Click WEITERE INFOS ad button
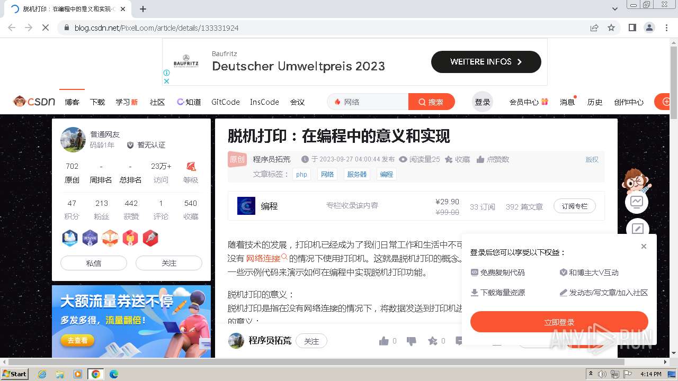Screen dimensions: 678x381 486,62
